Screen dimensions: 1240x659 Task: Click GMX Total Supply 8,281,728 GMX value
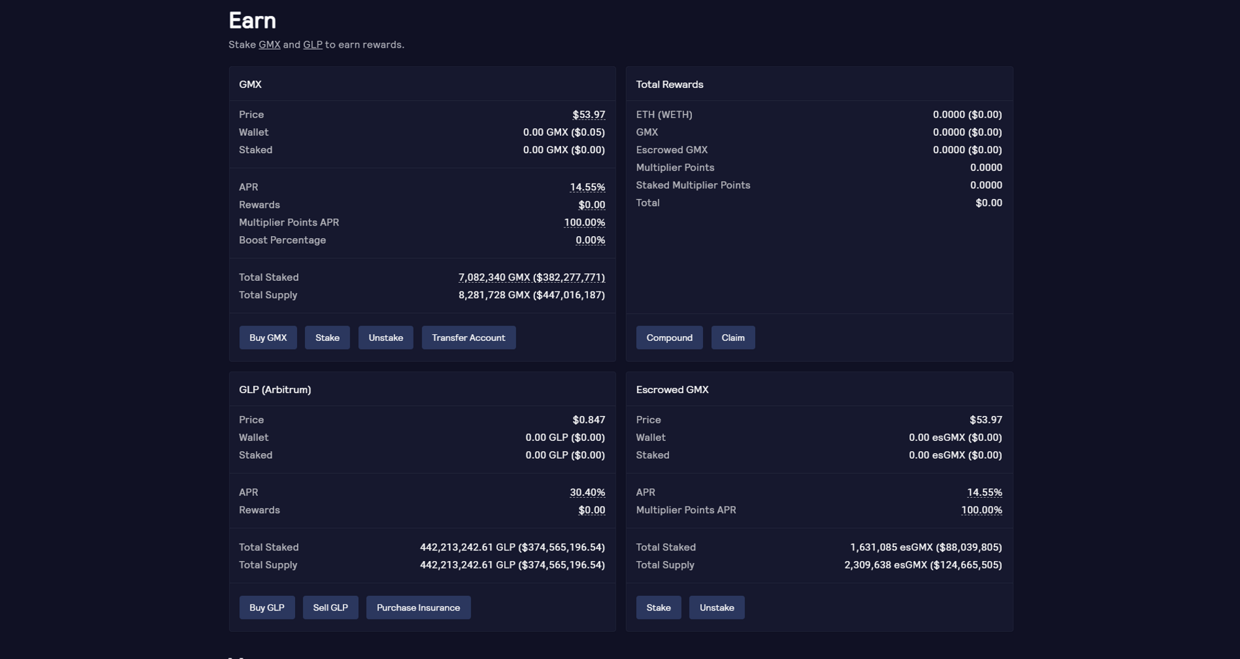pyautogui.click(x=532, y=295)
